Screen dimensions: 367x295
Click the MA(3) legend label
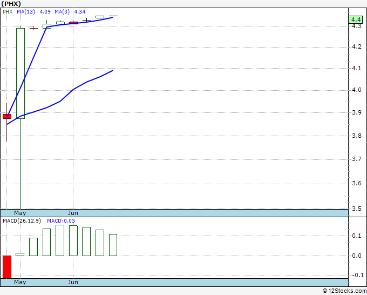point(62,12)
